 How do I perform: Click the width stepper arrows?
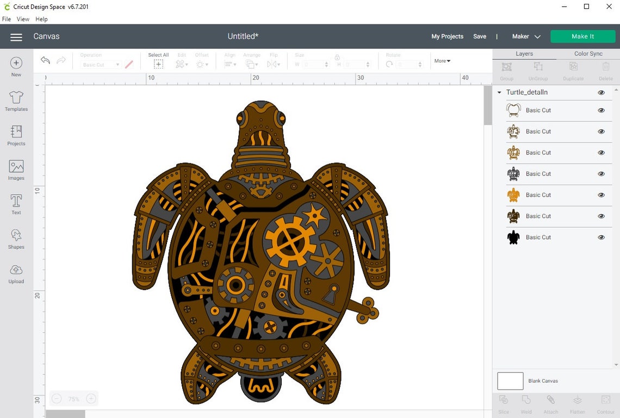tap(326, 64)
